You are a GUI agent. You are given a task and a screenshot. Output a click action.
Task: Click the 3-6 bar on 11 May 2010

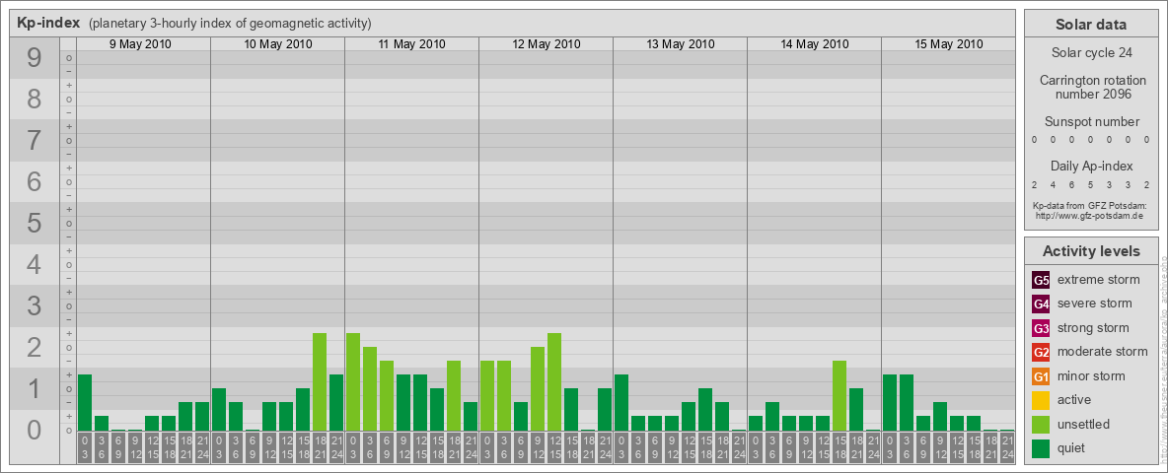coord(370,389)
